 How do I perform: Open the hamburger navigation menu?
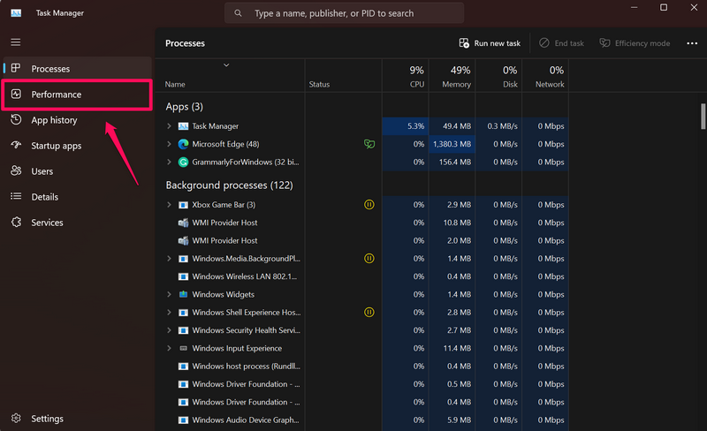click(16, 42)
